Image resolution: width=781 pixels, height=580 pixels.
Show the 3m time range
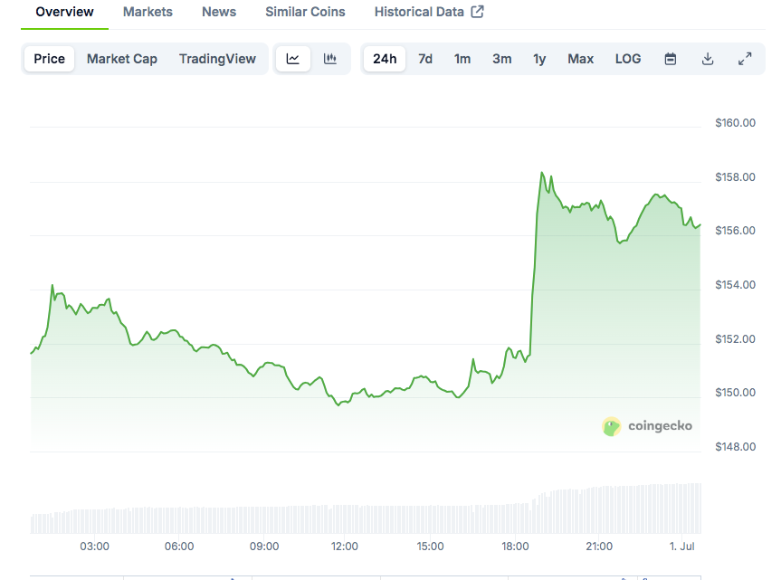(501, 59)
